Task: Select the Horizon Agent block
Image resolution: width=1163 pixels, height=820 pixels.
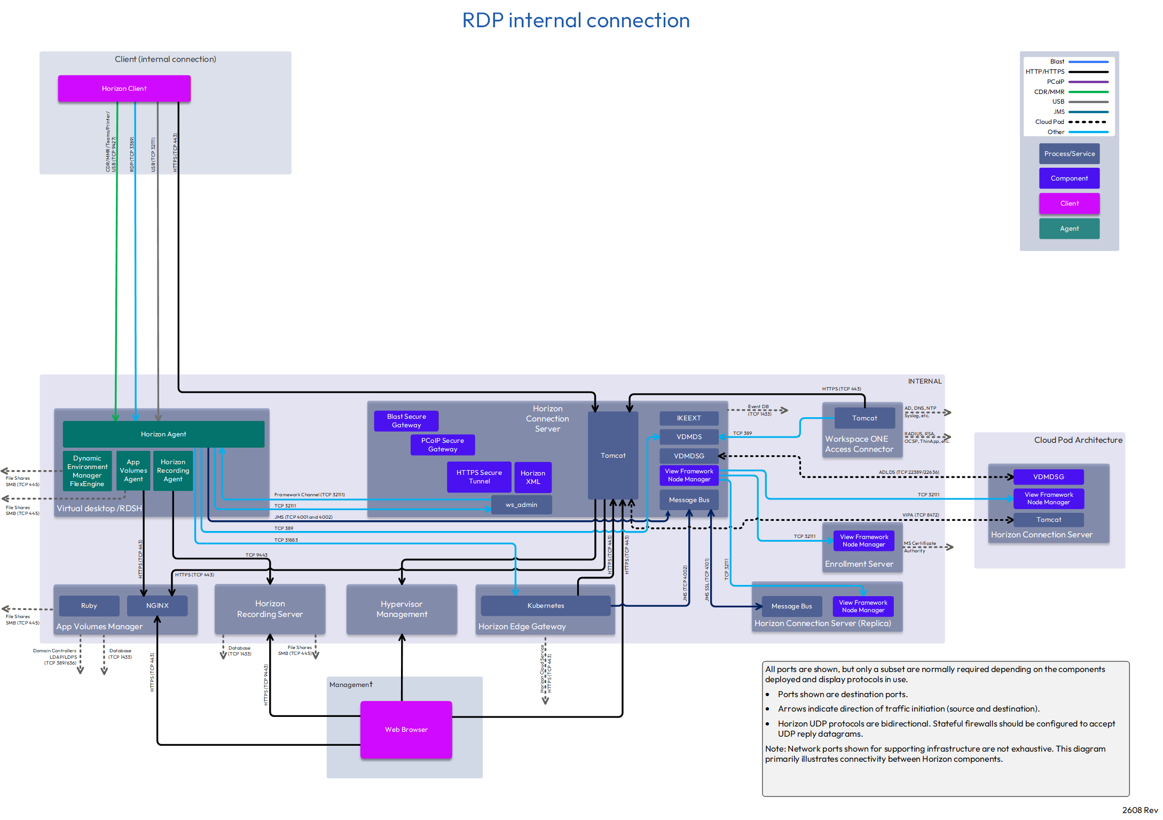Action: click(163, 434)
